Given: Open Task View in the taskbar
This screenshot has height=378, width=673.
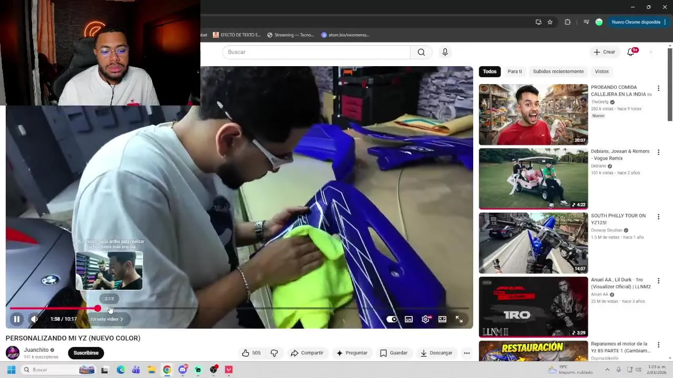Looking at the screenshot, I should 105,370.
